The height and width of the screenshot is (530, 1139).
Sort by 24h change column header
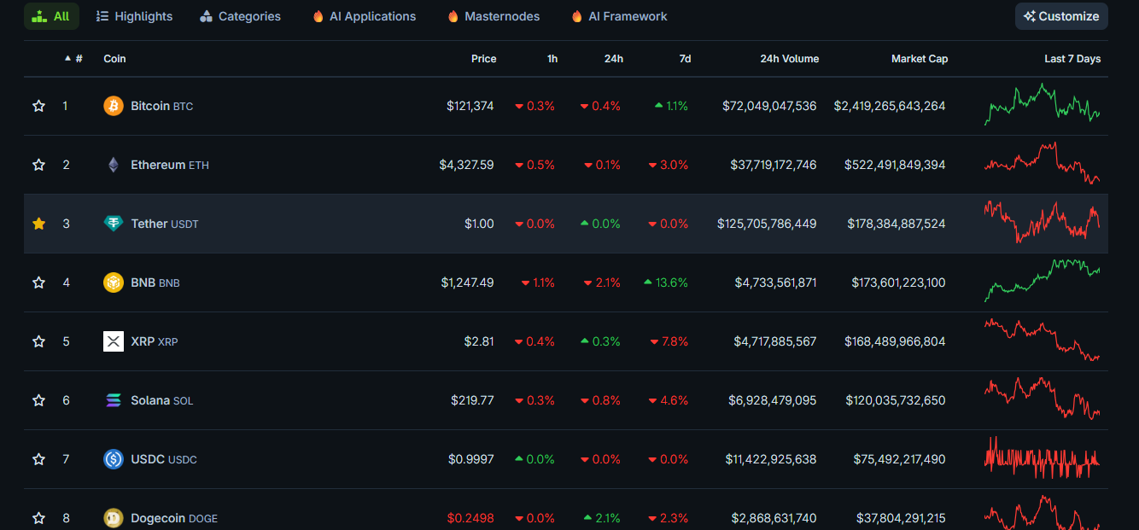point(613,59)
